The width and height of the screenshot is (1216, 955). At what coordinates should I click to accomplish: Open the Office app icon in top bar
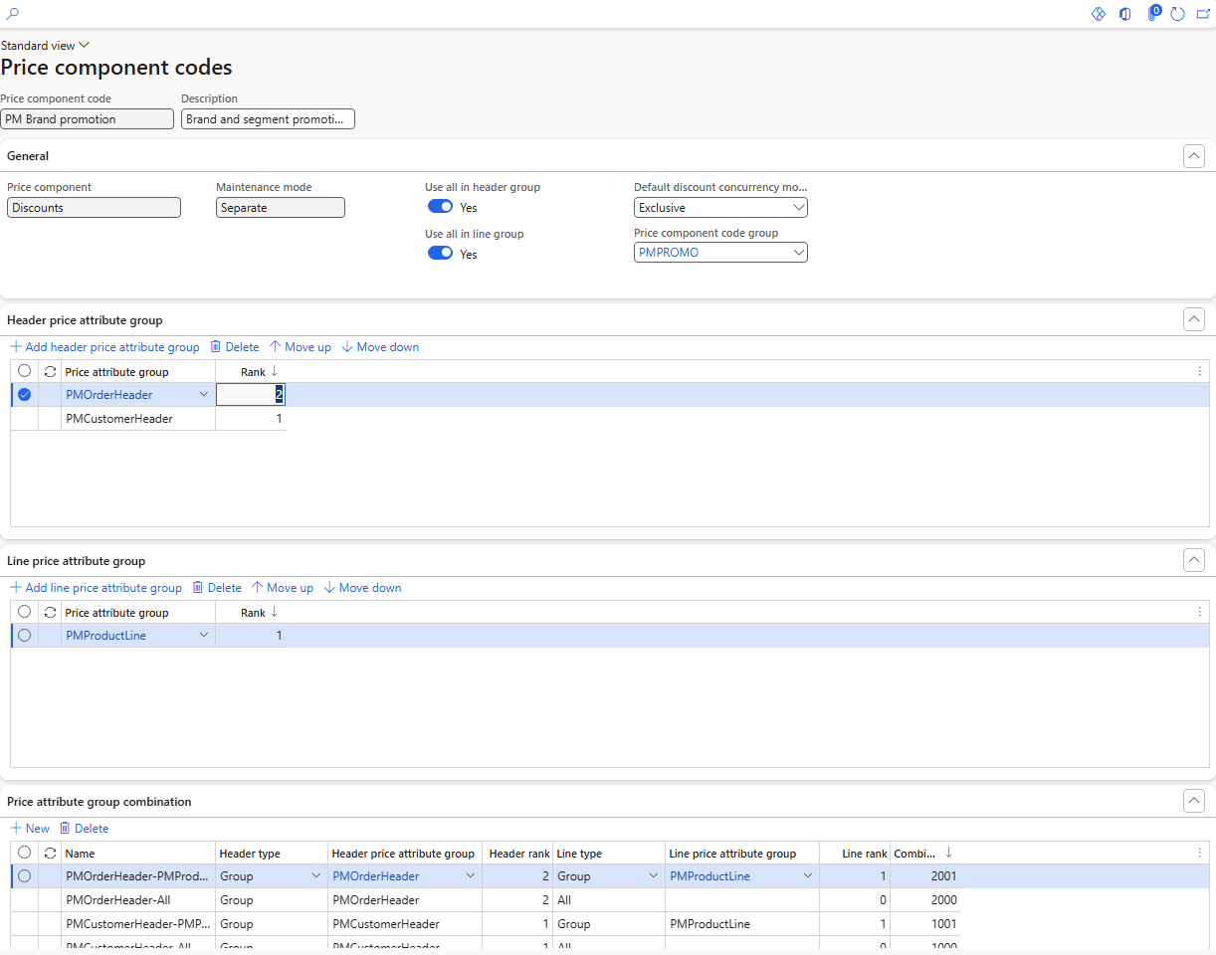1125,14
